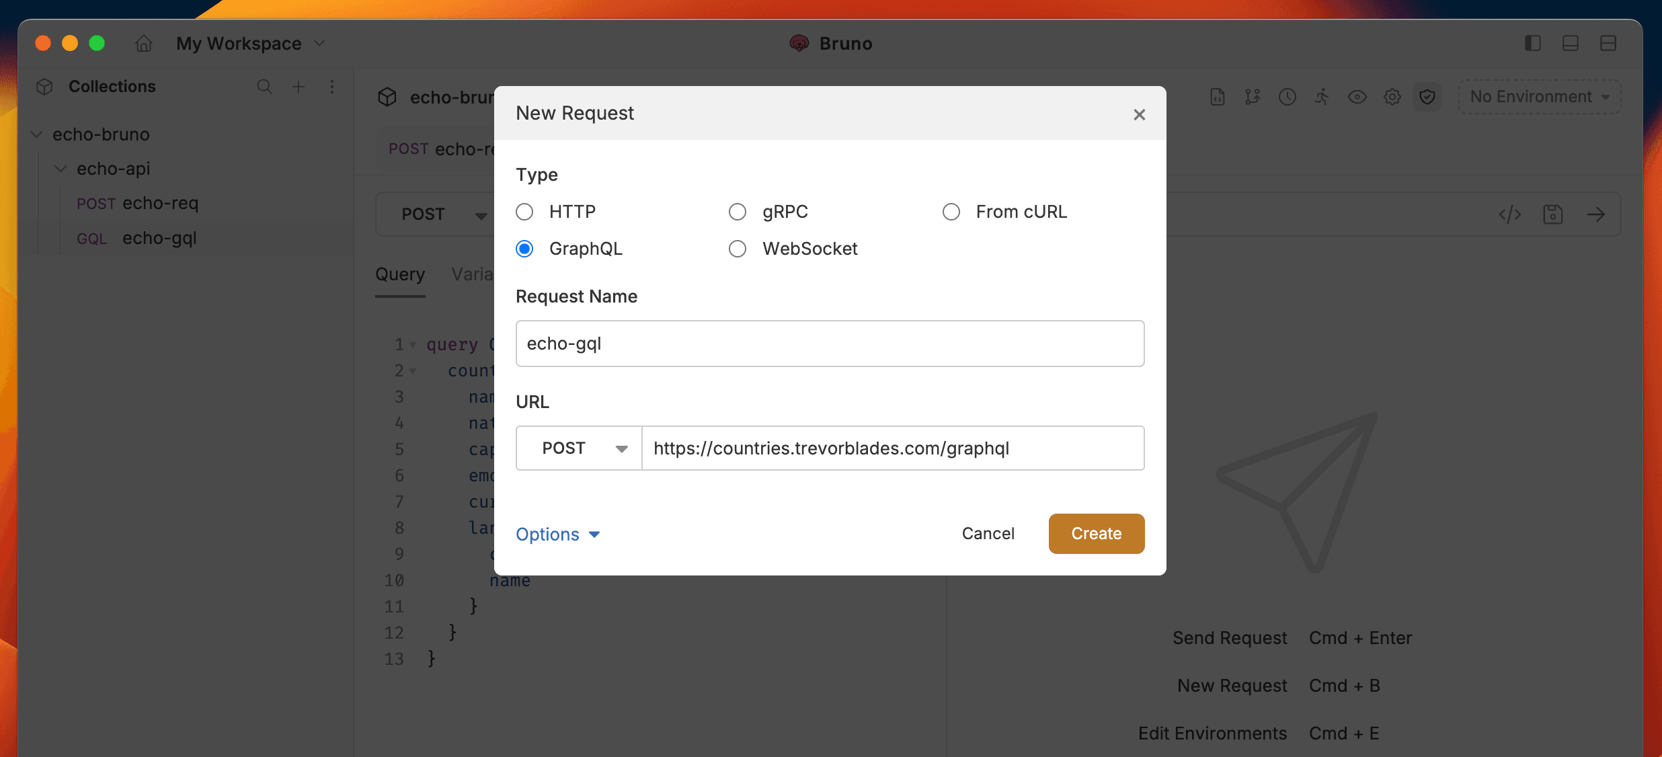View request history via the clock icon
This screenshot has width=1662, height=757.
pos(1287,96)
